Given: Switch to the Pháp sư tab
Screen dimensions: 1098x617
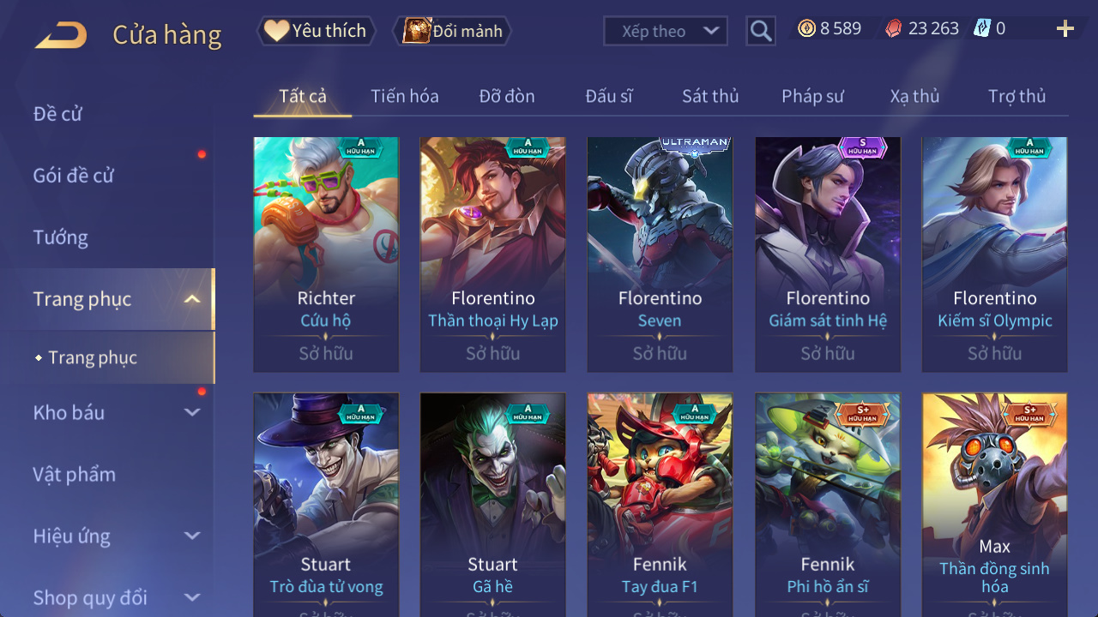Looking at the screenshot, I should [812, 96].
